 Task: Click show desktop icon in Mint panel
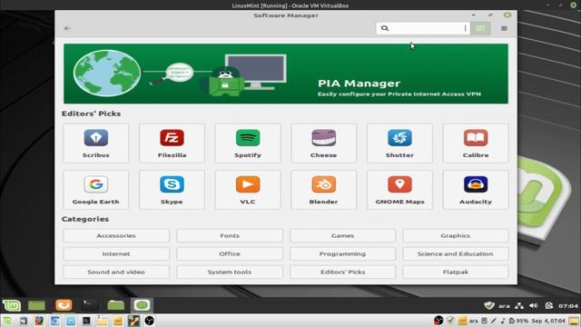tap(36, 305)
